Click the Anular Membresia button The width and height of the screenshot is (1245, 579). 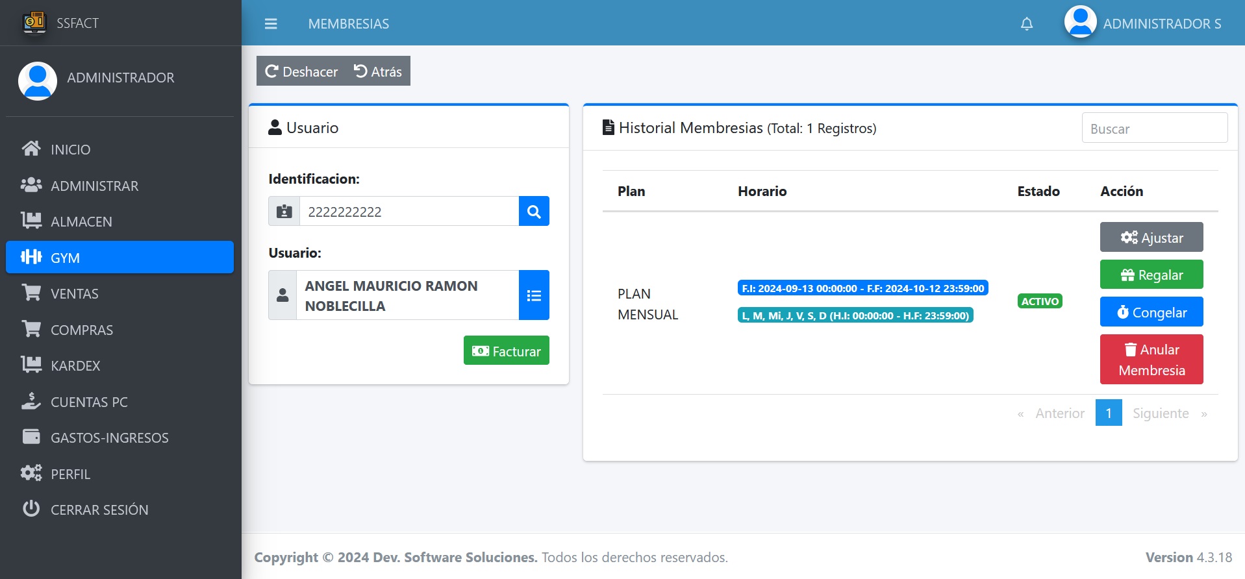[1151, 360]
